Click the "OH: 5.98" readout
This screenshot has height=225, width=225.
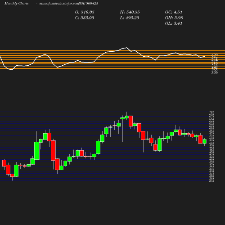point(174,18)
